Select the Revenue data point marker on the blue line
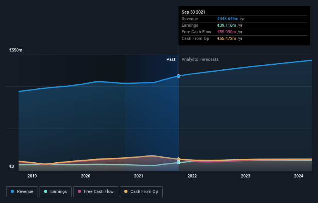 pyautogui.click(x=179, y=76)
